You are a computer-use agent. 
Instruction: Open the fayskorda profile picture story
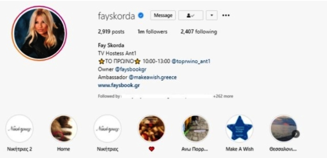39,33
